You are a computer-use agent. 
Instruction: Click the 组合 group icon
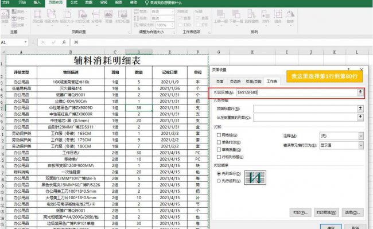(x=278, y=17)
